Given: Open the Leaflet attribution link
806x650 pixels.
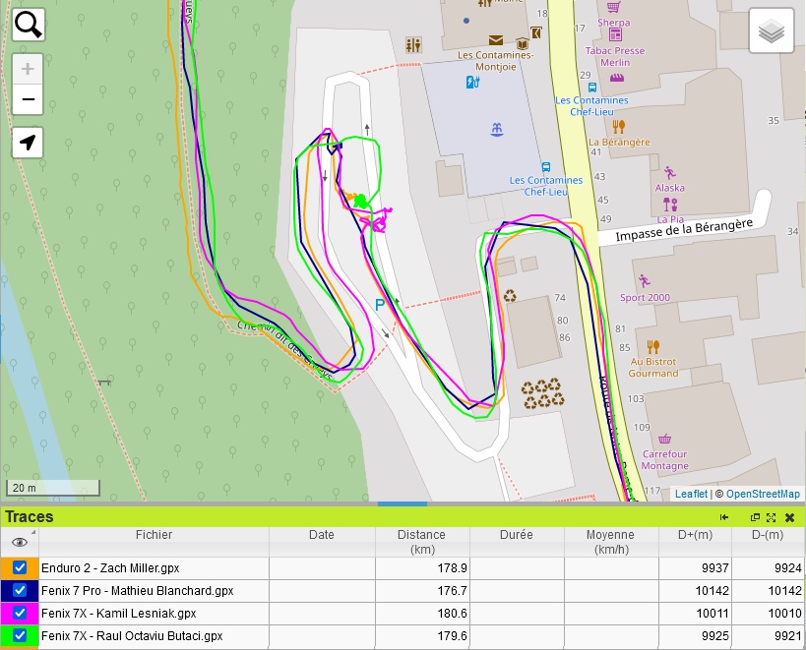Looking at the screenshot, I should (691, 494).
